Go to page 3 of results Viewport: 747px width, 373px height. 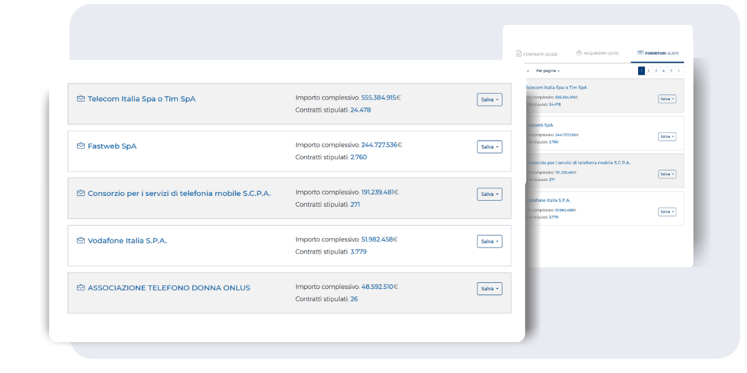[655, 71]
